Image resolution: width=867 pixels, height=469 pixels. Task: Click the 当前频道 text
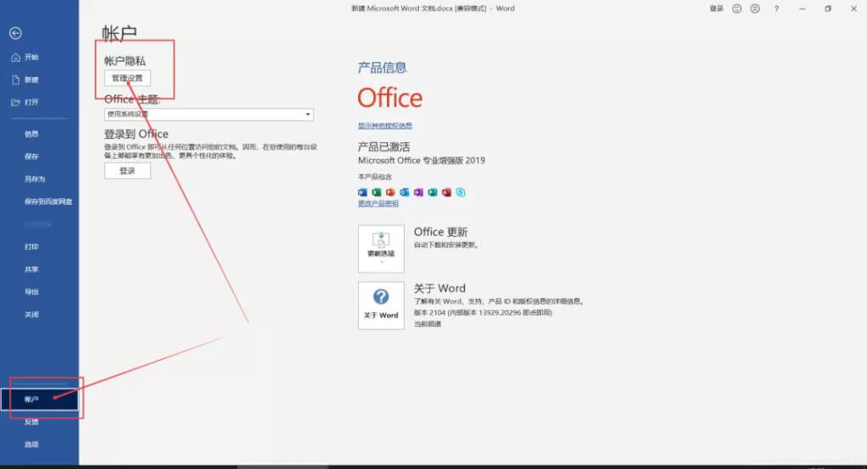(428, 324)
